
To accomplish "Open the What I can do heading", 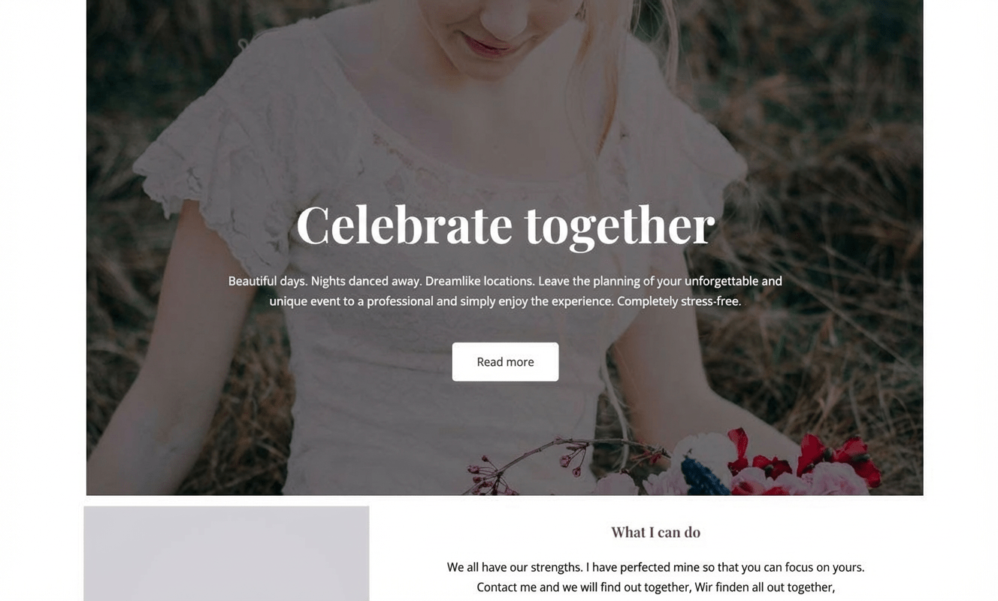I will tap(655, 532).
